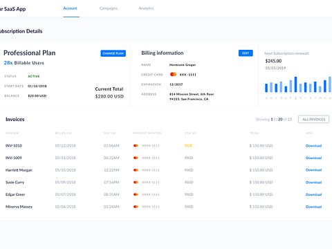This screenshot has height=249, width=332.
Task: Click the billed date 05/12/2018
Action: pos(65,146)
